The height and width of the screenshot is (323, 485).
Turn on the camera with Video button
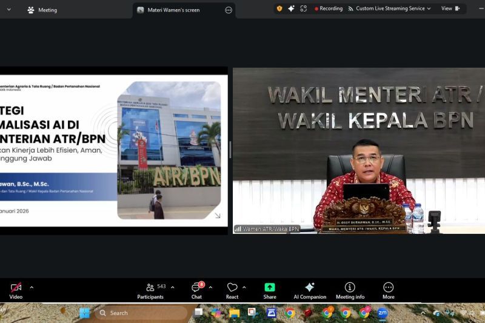pyautogui.click(x=16, y=290)
